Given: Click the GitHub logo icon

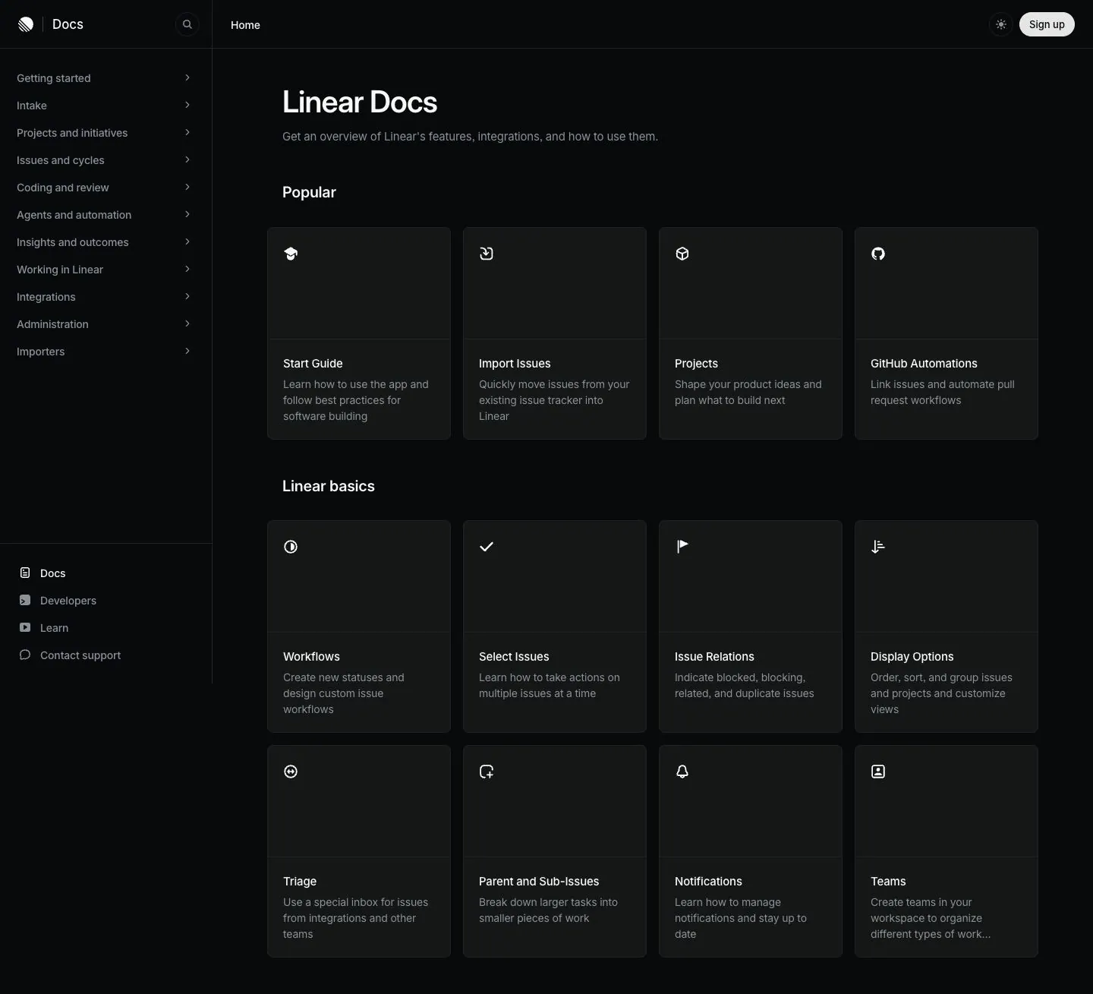Looking at the screenshot, I should coord(878,254).
